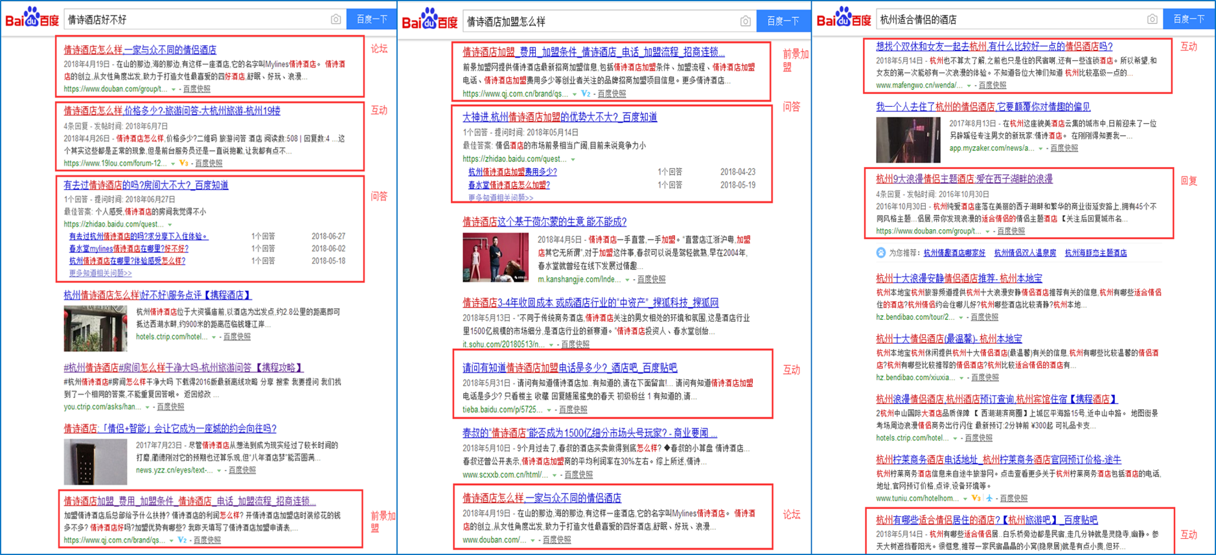
Task: Expand dropdown arrow beside it.sohu.com URL
Action: click(551, 345)
